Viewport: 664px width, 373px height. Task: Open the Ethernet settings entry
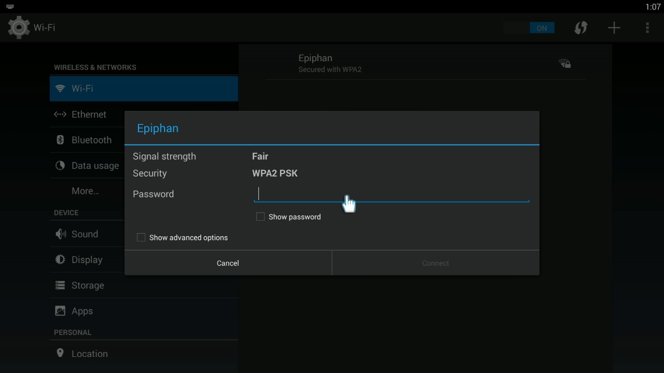(x=144, y=114)
